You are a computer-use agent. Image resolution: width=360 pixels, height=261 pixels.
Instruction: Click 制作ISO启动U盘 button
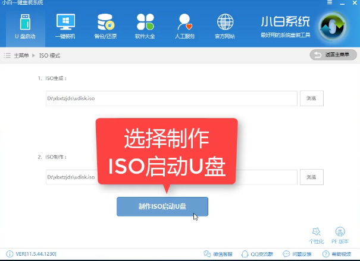(162, 206)
